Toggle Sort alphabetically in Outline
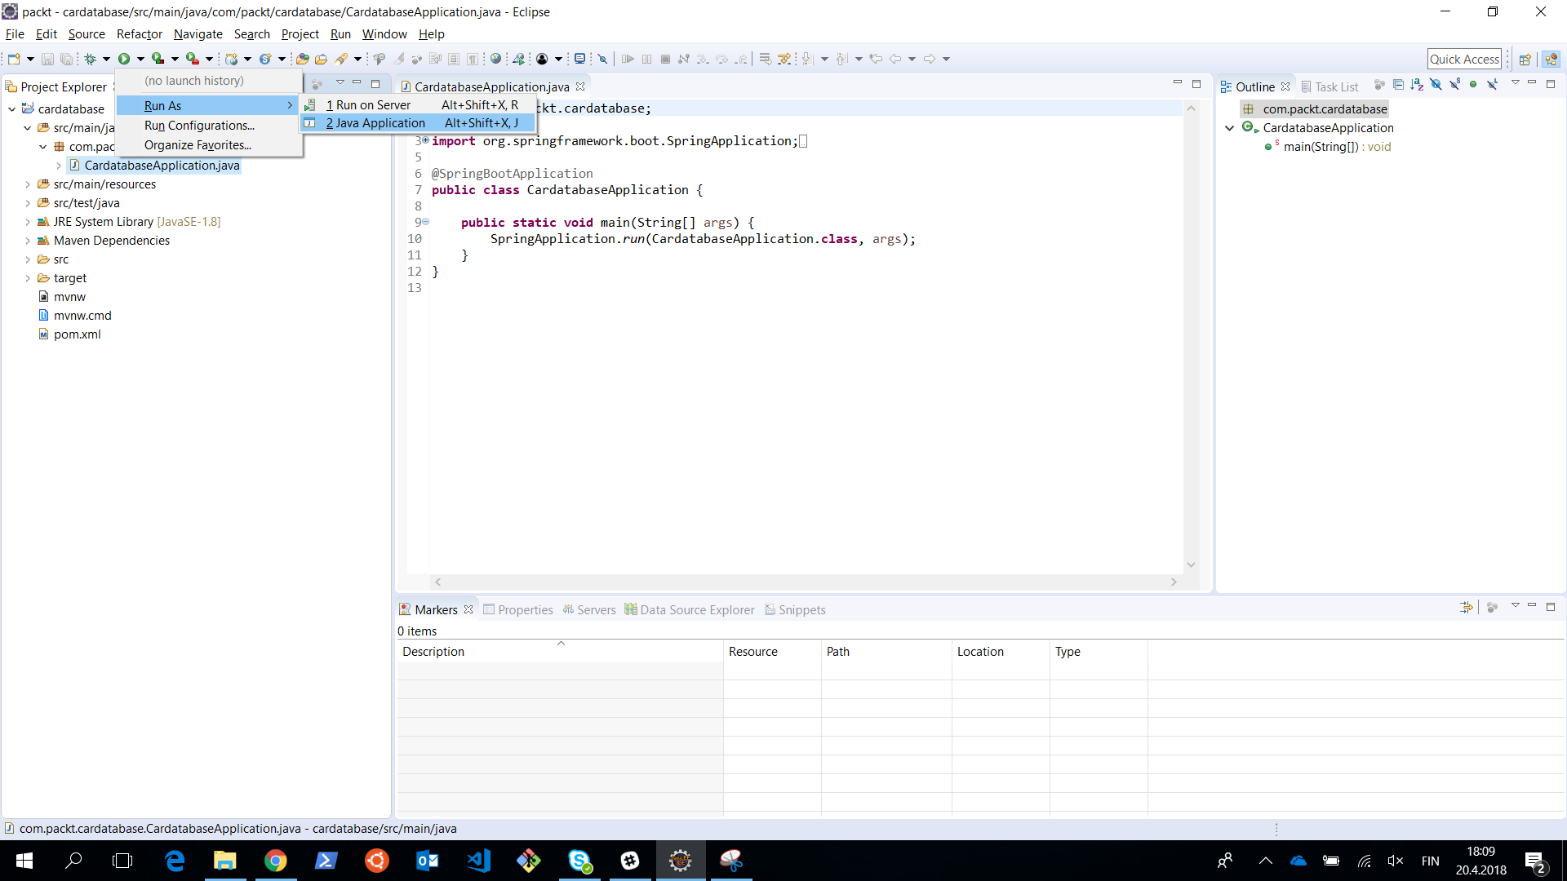This screenshot has height=881, width=1567. click(1417, 84)
